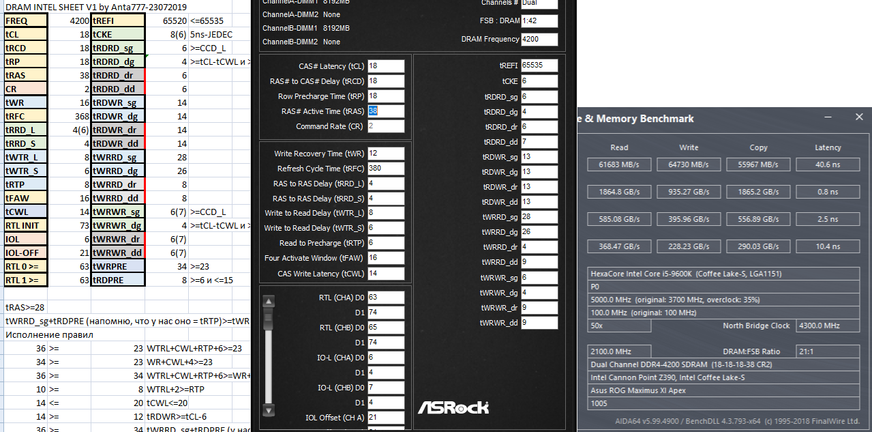Click the DRAM Frequency field showing 4200
The image size is (872, 432).
(539, 39)
